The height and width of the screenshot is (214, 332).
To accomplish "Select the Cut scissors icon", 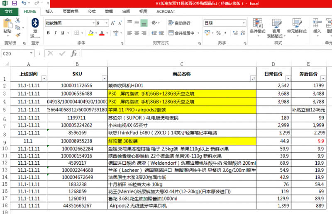I will pyautogui.click(x=18, y=20).
